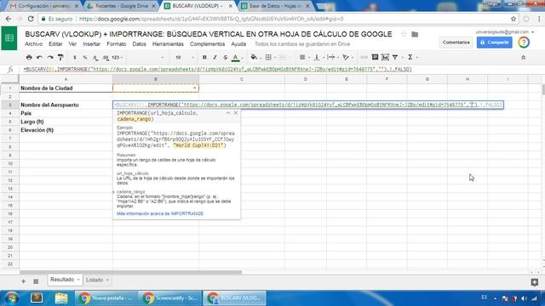
Task: Open the Complementos menu
Action: tap(207, 44)
